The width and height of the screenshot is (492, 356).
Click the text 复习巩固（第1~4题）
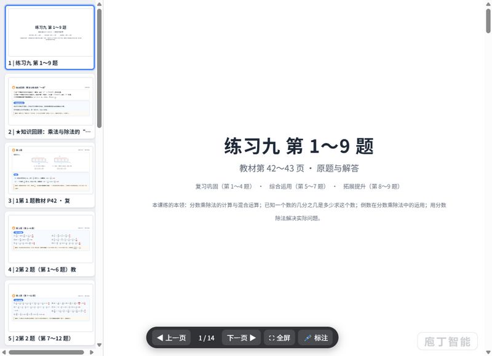pyautogui.click(x=224, y=186)
